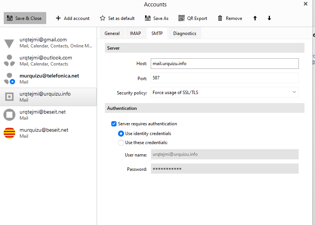This screenshot has width=315, height=225.
Task: Click the star icon to set default
Action: pos(103,18)
